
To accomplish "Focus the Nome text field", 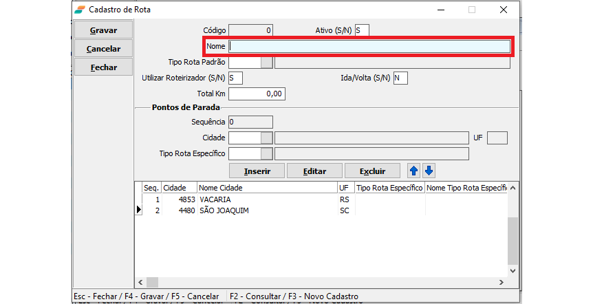I will tap(369, 46).
